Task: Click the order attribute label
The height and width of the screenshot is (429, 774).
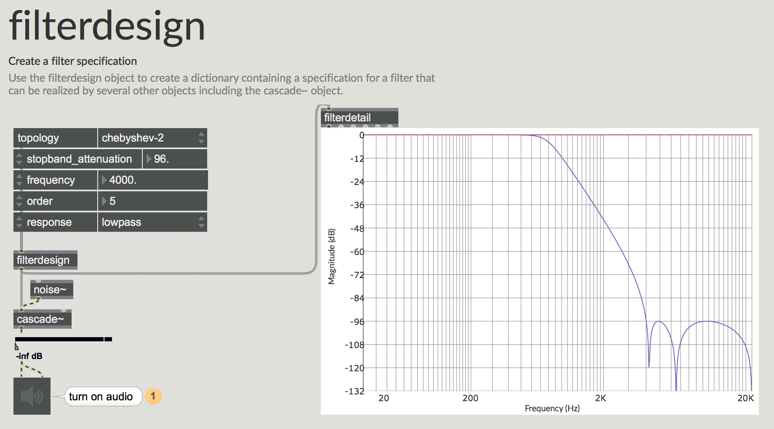Action: (40, 201)
